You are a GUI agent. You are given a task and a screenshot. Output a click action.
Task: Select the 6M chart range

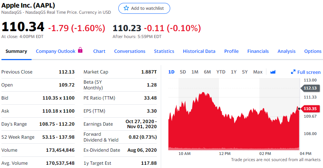coord(207,72)
